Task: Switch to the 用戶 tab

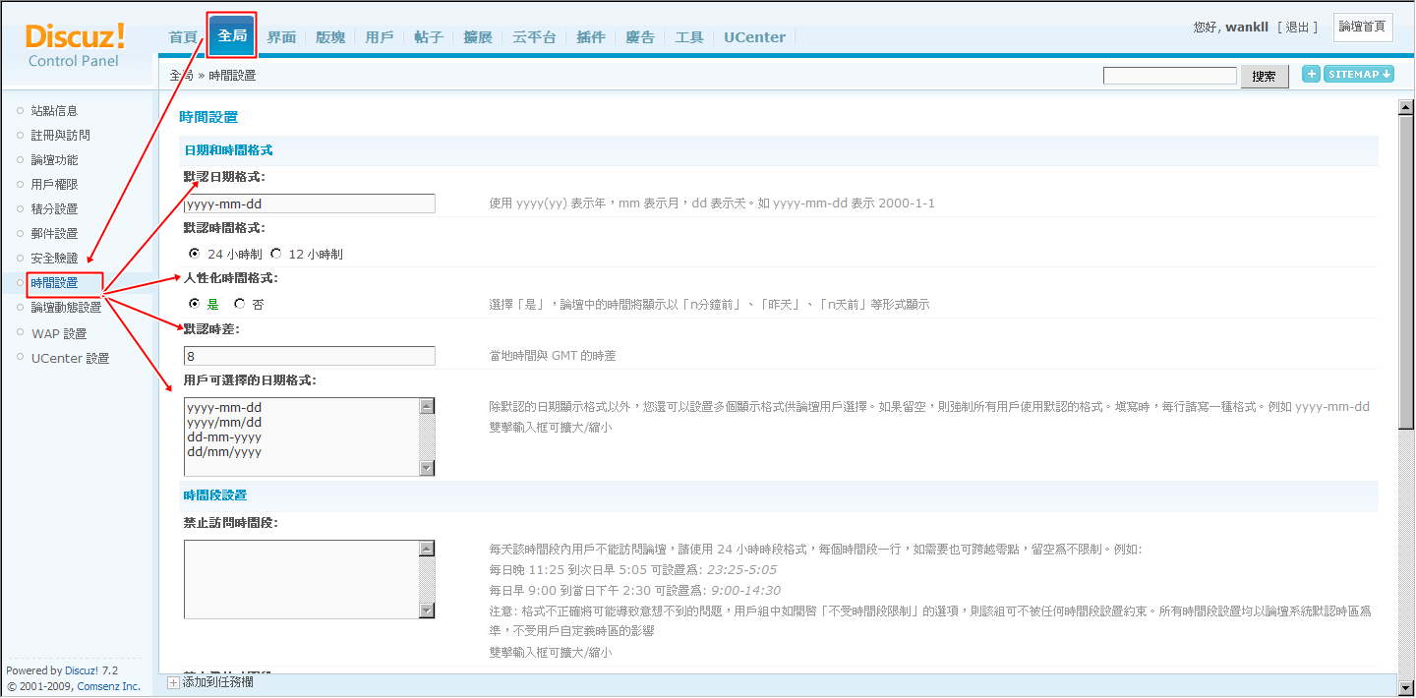Action: [380, 37]
